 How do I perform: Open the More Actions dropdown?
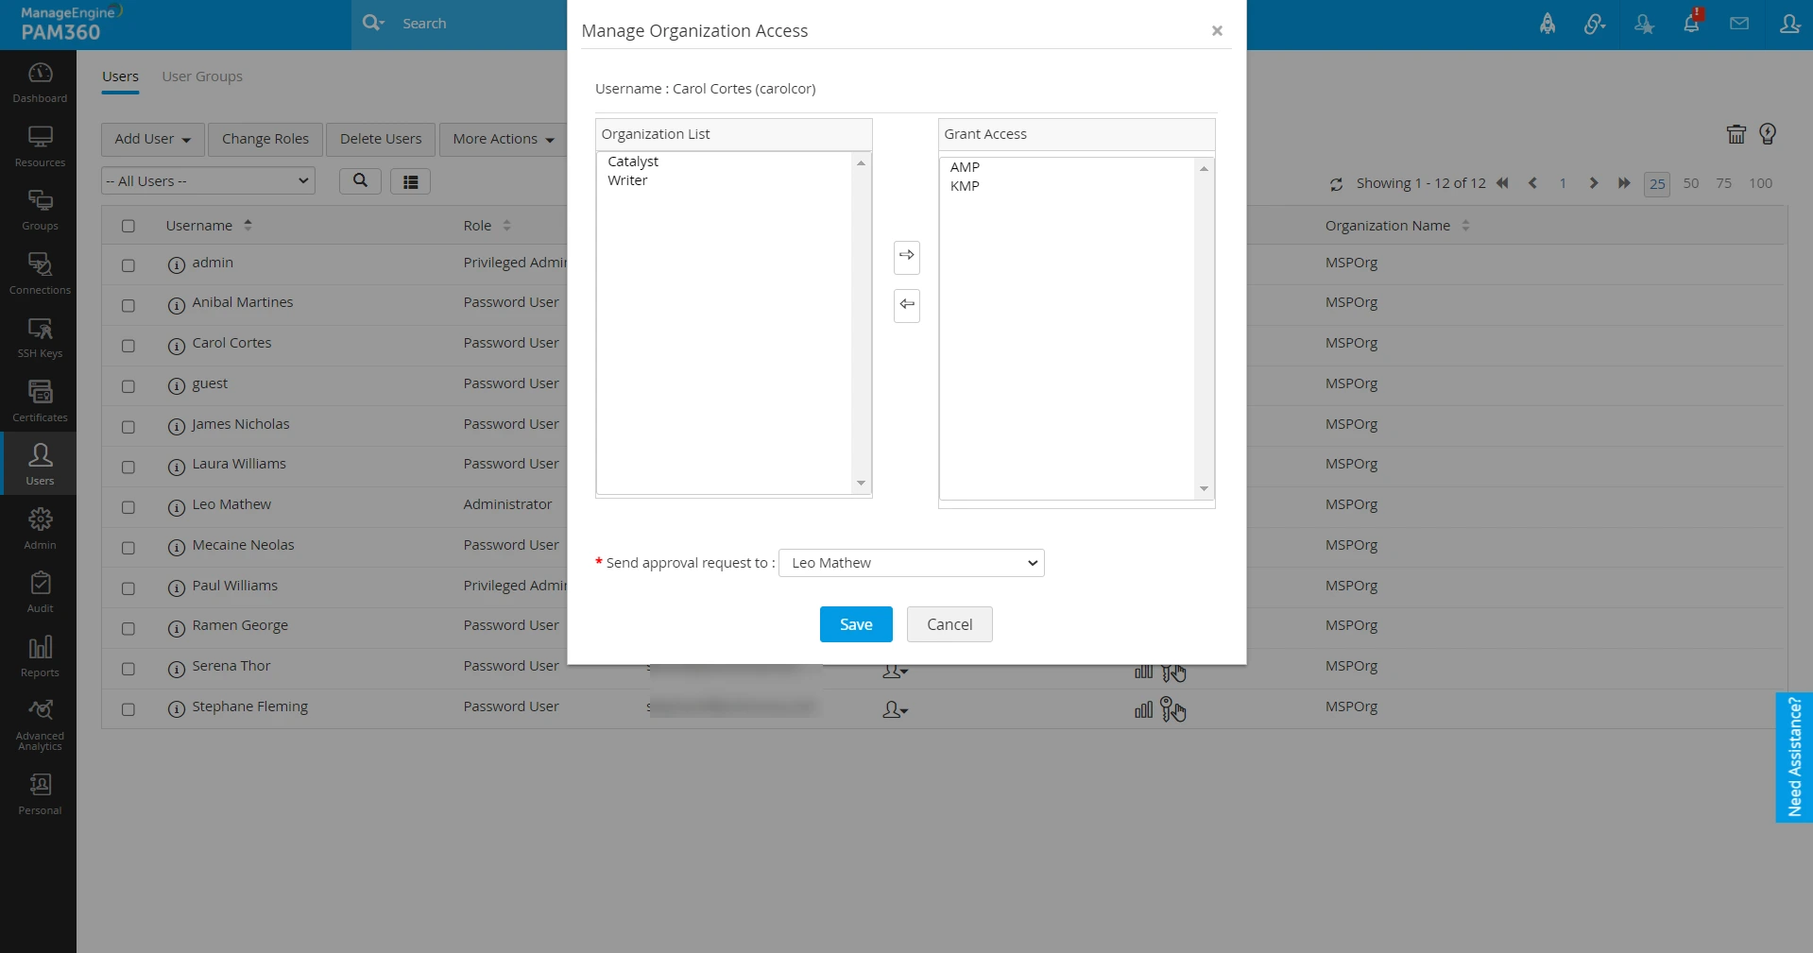tap(502, 139)
